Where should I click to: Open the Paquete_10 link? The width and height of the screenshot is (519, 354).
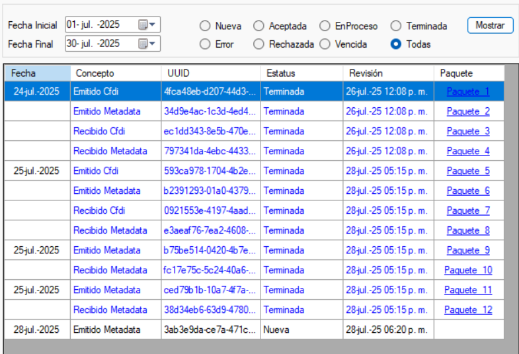click(468, 270)
